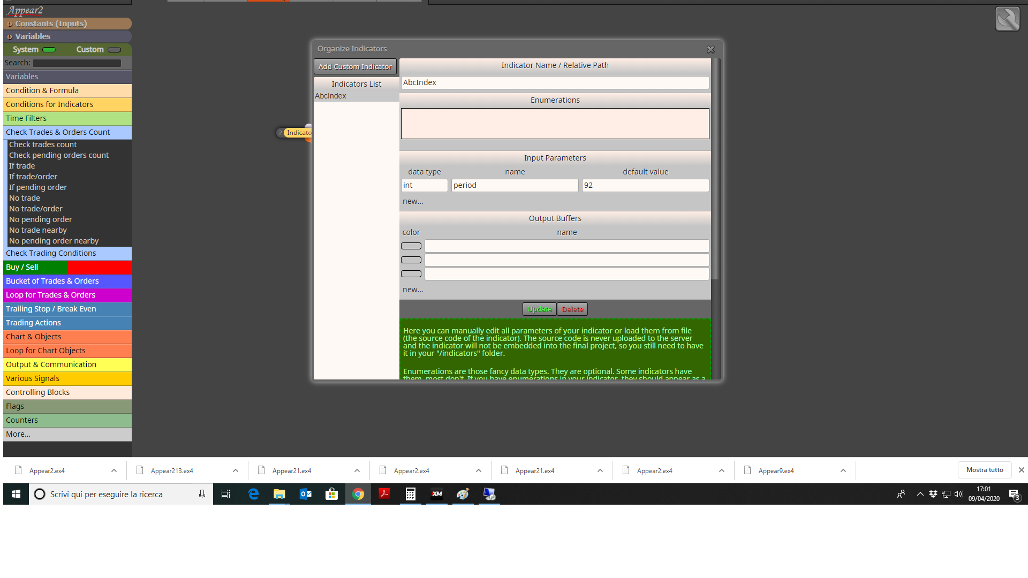Expand the Variables header section
Viewport: 1028px width, 578px height.
(x=67, y=36)
